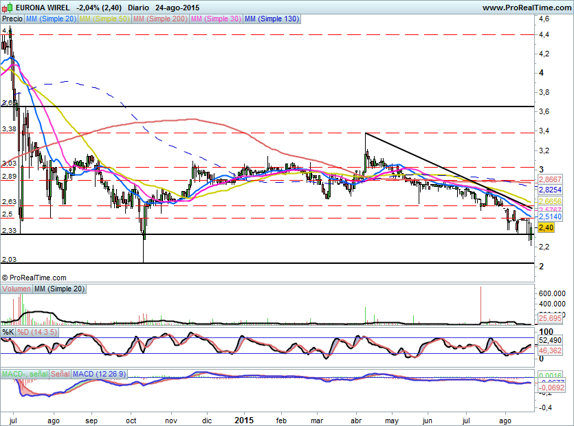This screenshot has width=574, height=426.
Task: Select the MM (Simple 30) label
Action: [216, 19]
